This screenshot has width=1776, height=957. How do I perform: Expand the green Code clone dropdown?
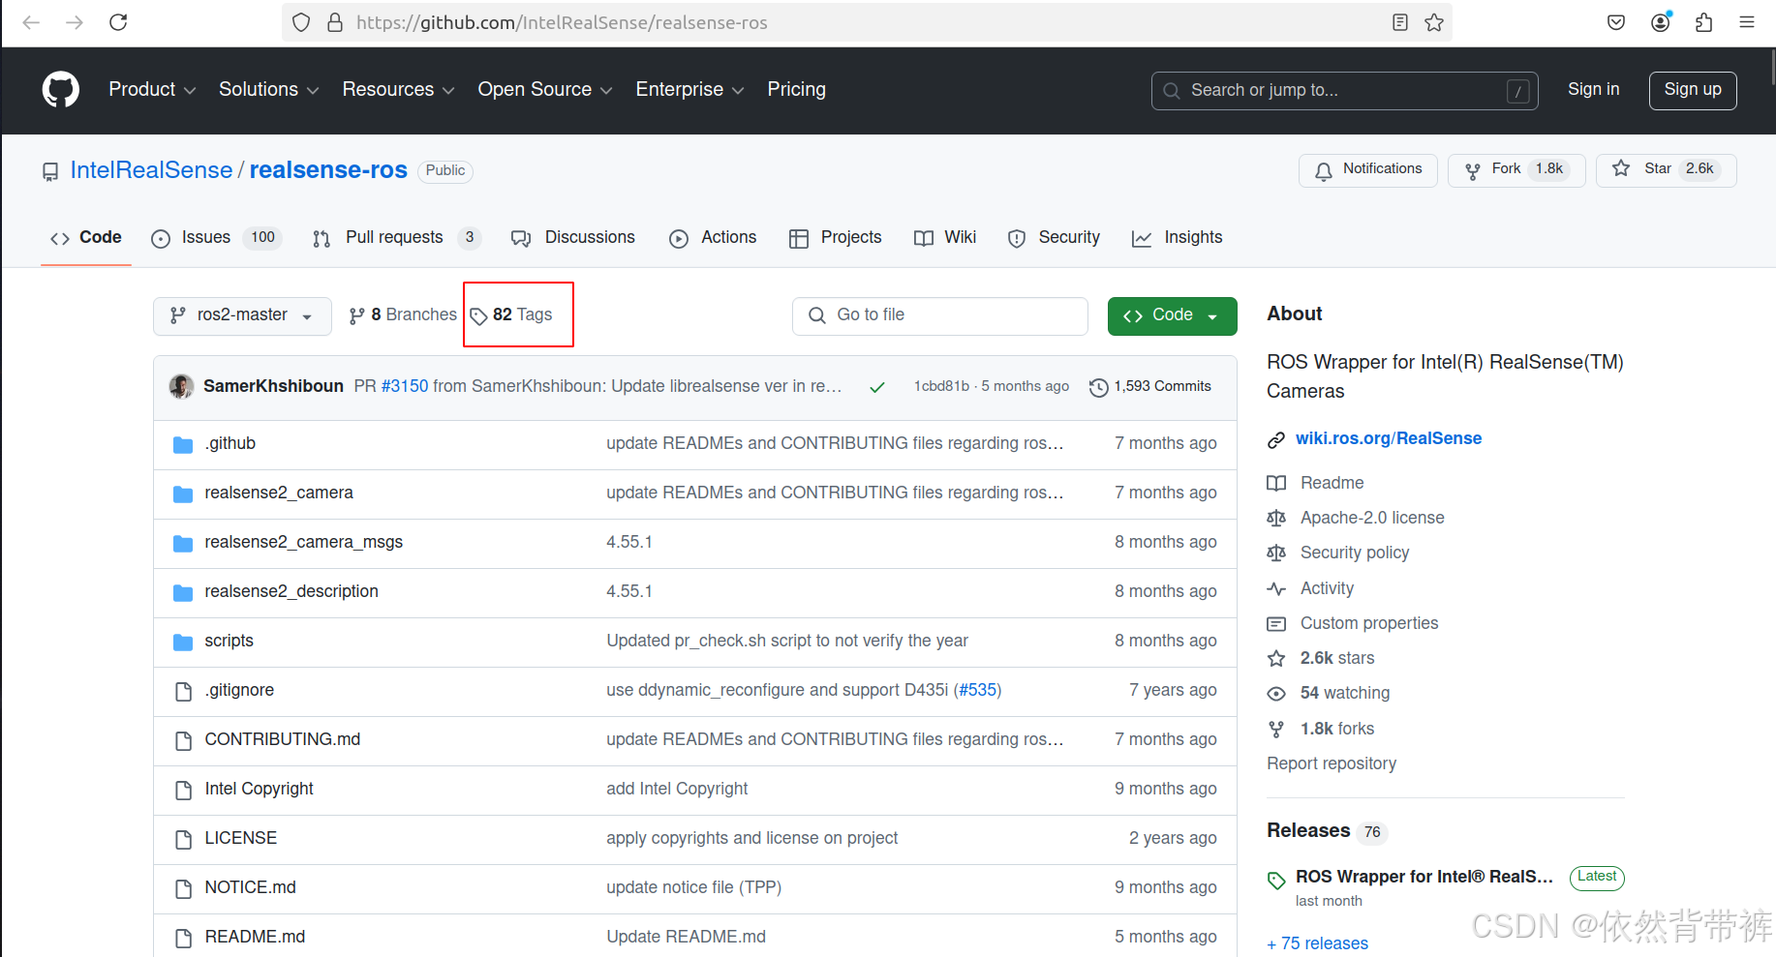1172,316
